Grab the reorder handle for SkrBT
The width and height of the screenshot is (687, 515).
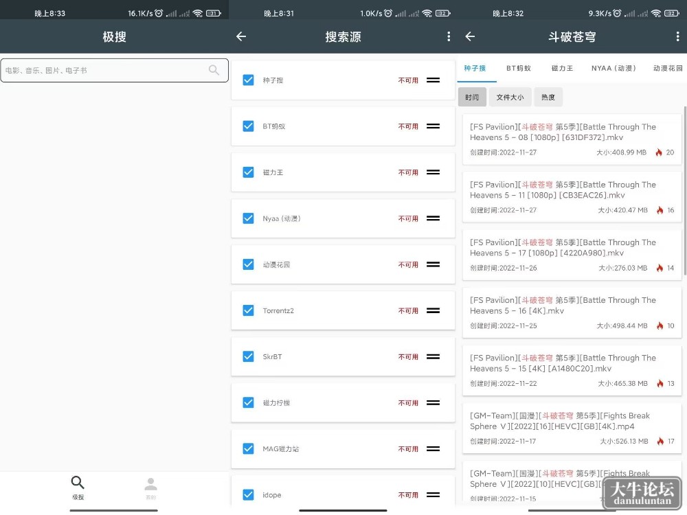pyautogui.click(x=433, y=356)
